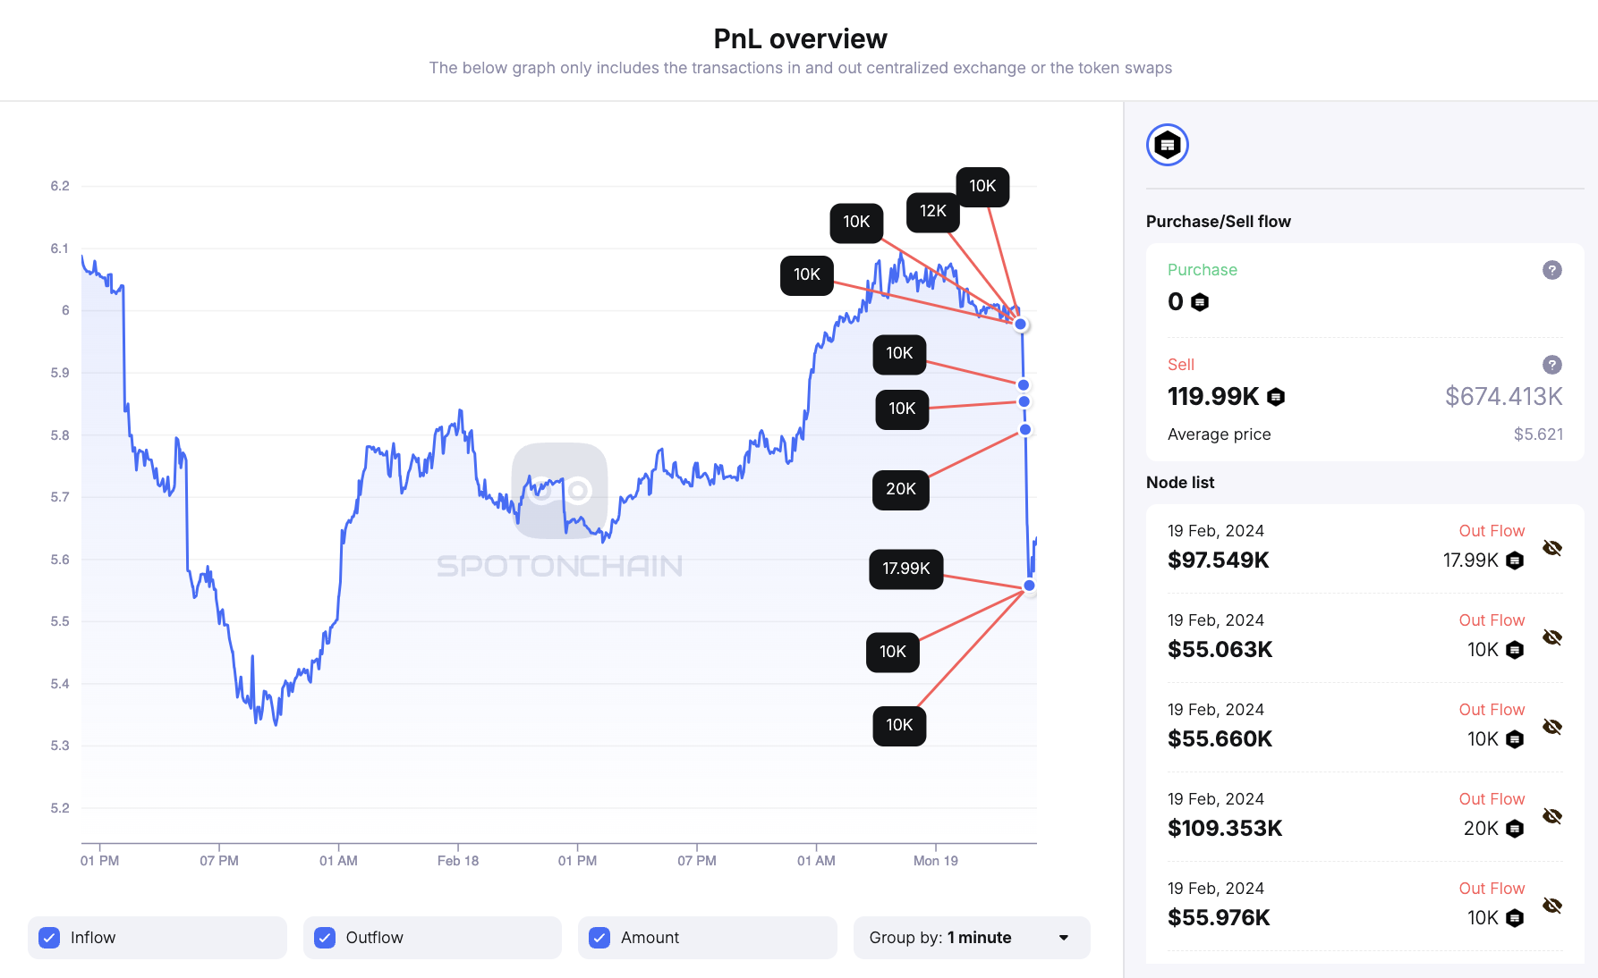1598x978 pixels.
Task: Toggle the Amount checkbox
Action: [599, 938]
